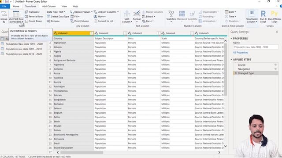The image size is (282, 158).
Task: Click Convert to List
Action: coord(104,21)
